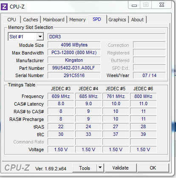Click the CPU-Z purple logo icon
This screenshot has height=178, width=176.
(4, 7)
